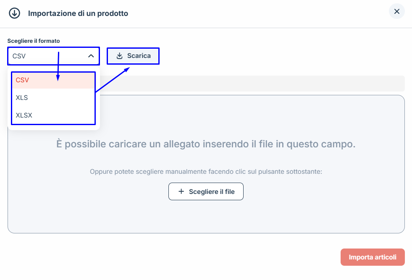Click the download icon beside Scarica

pos(120,56)
